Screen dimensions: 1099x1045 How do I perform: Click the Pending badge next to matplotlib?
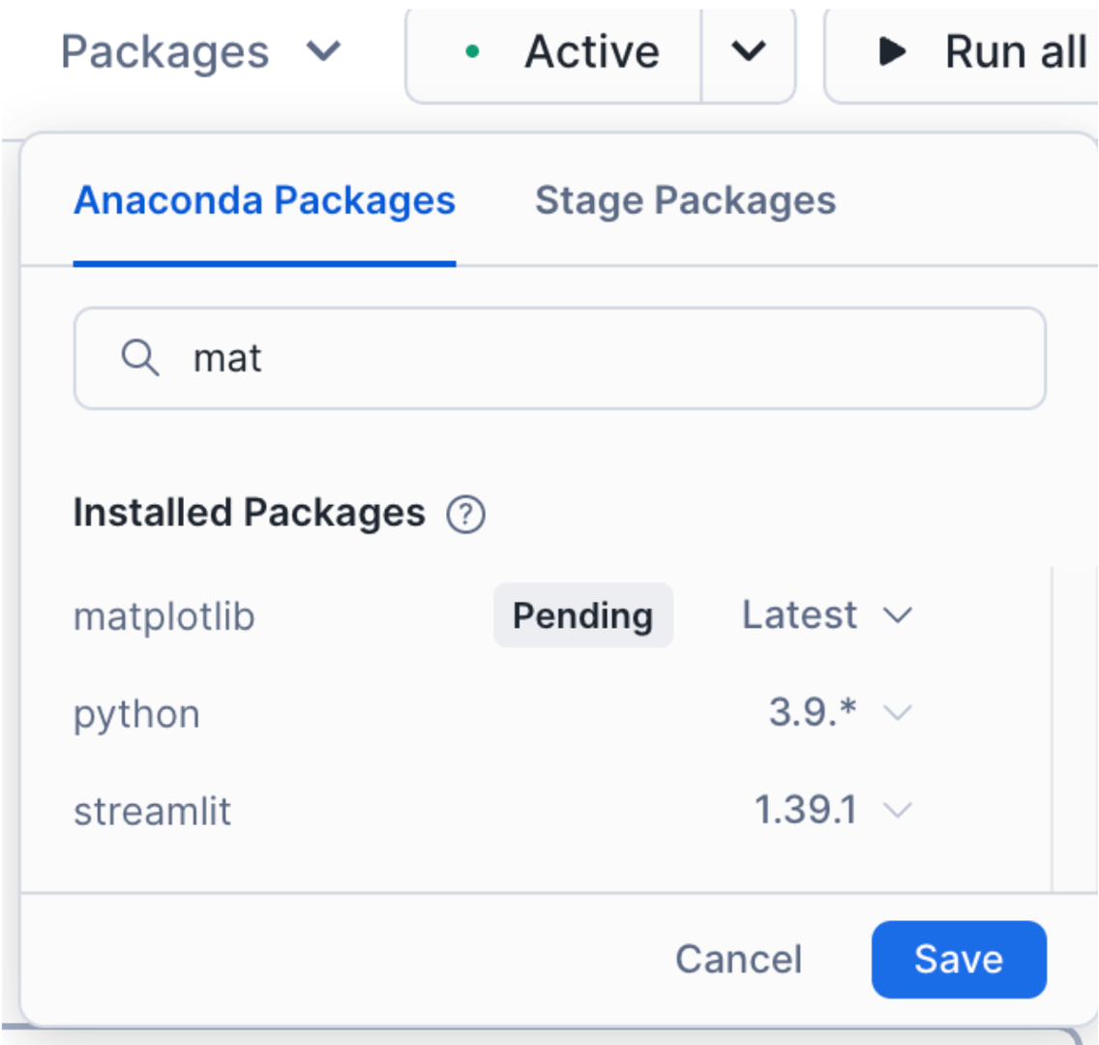582,615
